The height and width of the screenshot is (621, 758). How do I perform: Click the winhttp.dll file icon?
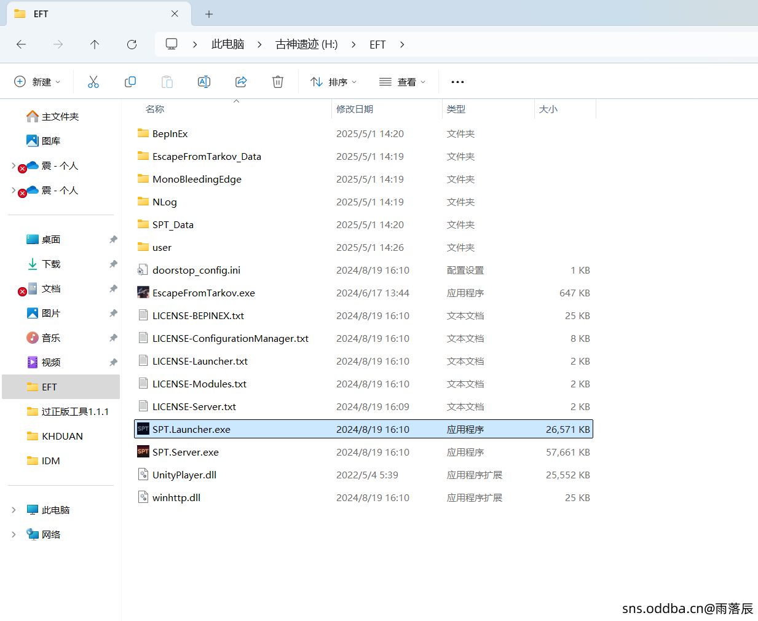click(x=143, y=497)
